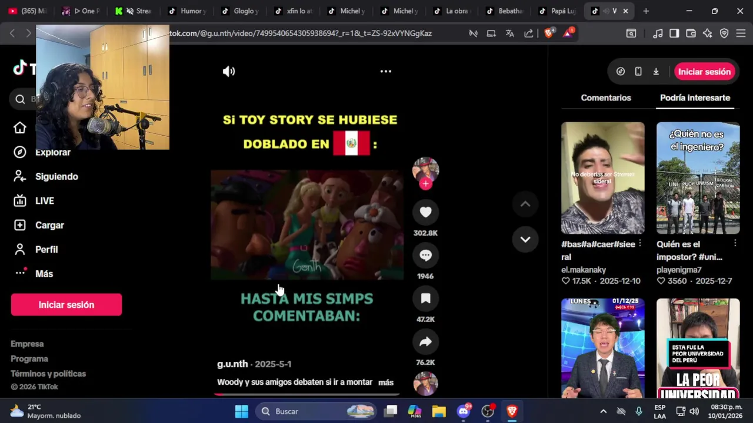Toggle the Brave sidebar panel icon
This screenshot has height=423, width=753.
point(674,33)
